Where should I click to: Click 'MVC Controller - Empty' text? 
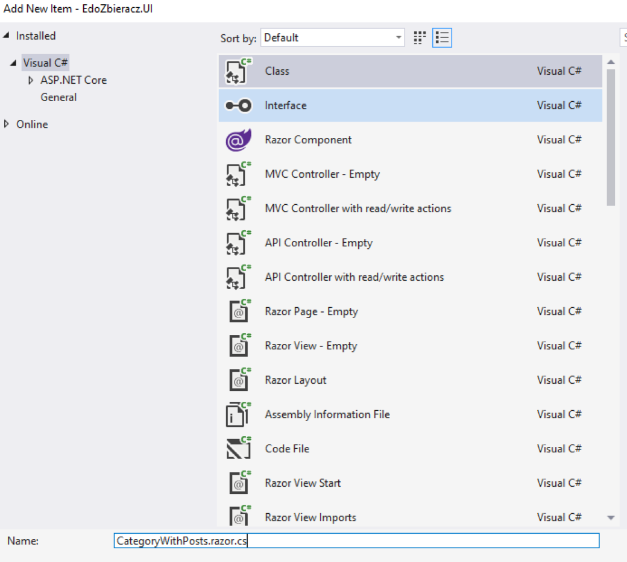322,174
